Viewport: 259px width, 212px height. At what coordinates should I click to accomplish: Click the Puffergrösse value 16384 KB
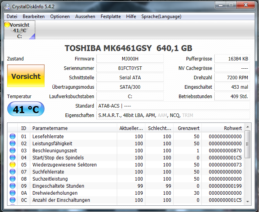(x=232, y=59)
